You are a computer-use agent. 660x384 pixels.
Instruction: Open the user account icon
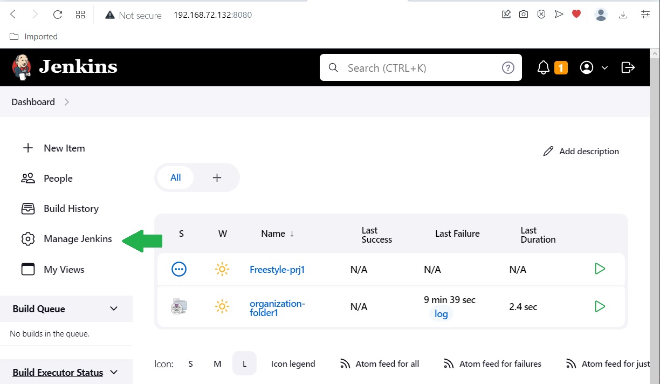coord(587,67)
